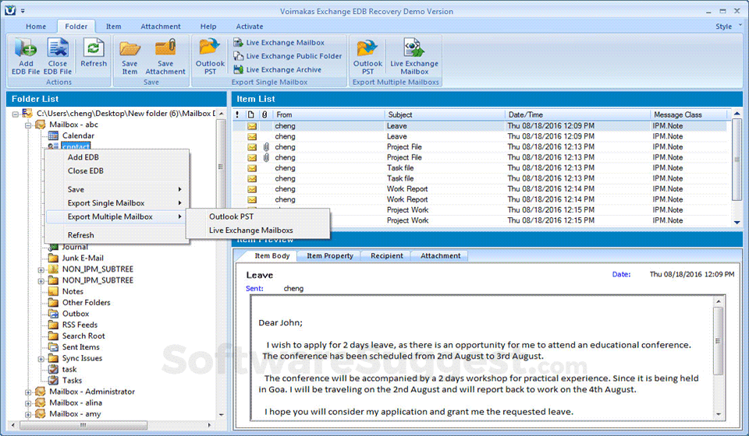Image resolution: width=749 pixels, height=436 pixels.
Task: Click the Save Attachment icon
Action: (x=165, y=57)
